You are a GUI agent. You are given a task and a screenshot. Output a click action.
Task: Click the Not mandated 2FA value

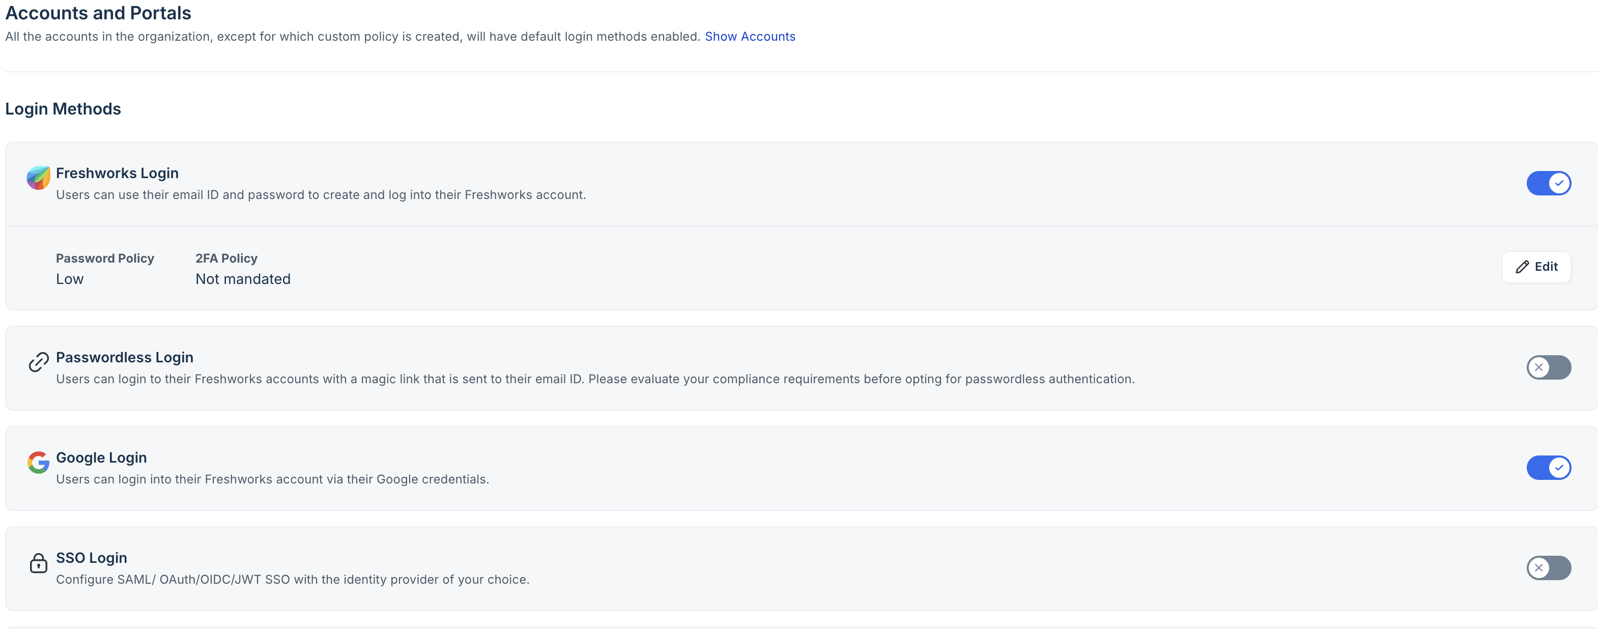click(x=243, y=279)
